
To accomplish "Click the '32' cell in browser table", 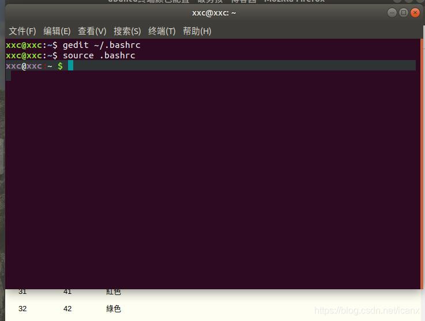I will pos(22,308).
